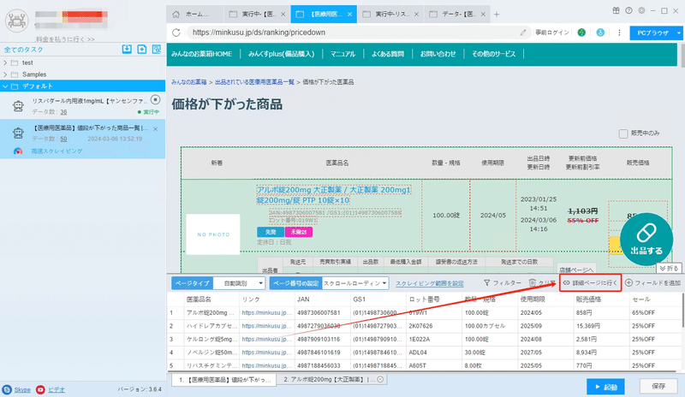
Task: Switch to 実行中-【医 tab
Action: (257, 15)
